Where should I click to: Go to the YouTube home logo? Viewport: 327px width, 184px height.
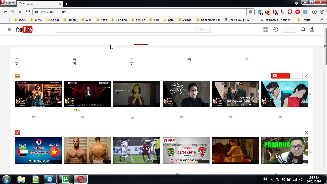point(24,29)
